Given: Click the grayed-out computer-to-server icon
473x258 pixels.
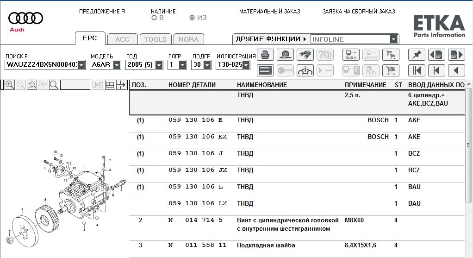Looking at the screenshot, I should point(351,70).
